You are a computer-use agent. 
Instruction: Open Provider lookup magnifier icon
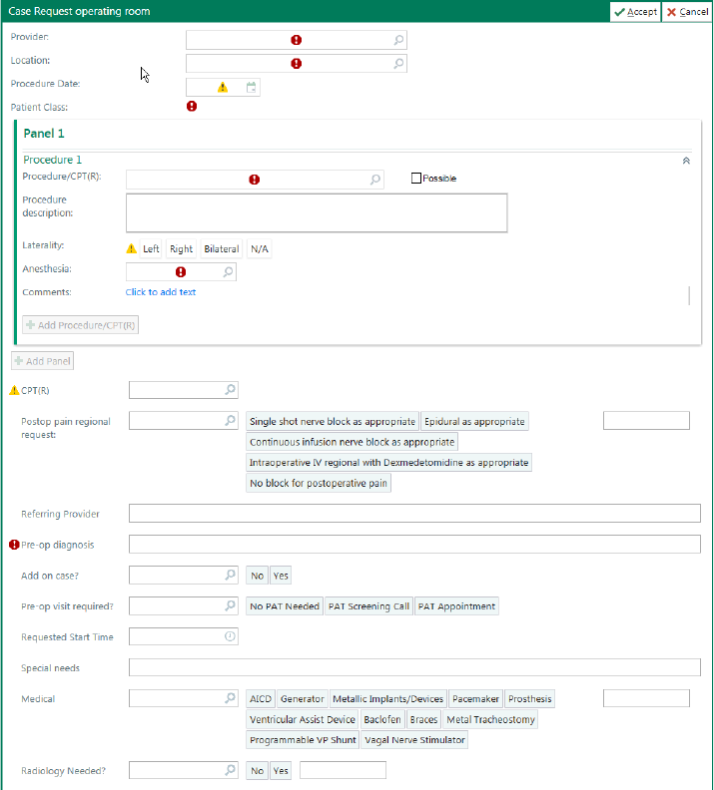pyautogui.click(x=398, y=40)
